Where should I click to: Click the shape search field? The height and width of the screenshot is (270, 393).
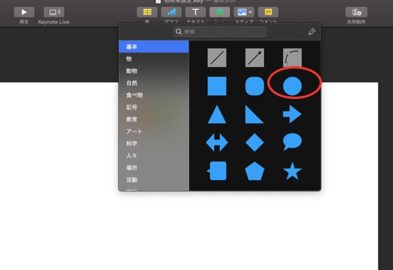220,31
